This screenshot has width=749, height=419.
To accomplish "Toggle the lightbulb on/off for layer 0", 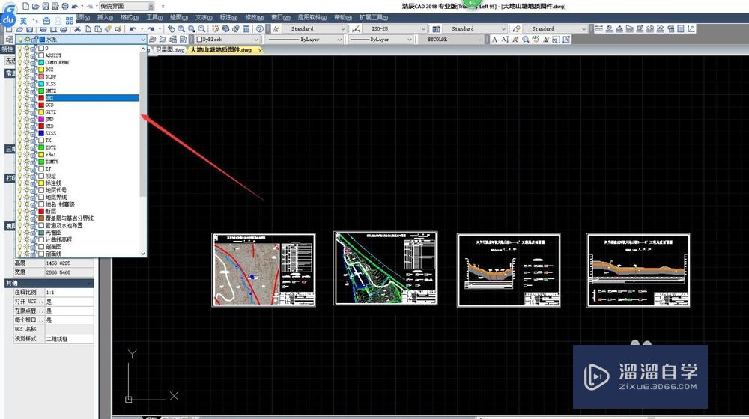I will 20,48.
